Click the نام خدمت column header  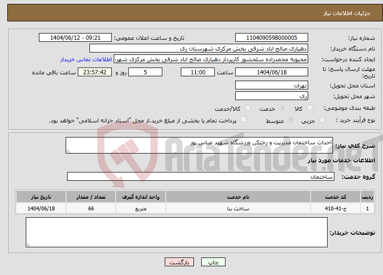pos(238,197)
